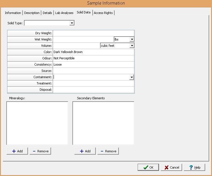Go to the Details tab
The image size is (212, 176).
click(47, 13)
